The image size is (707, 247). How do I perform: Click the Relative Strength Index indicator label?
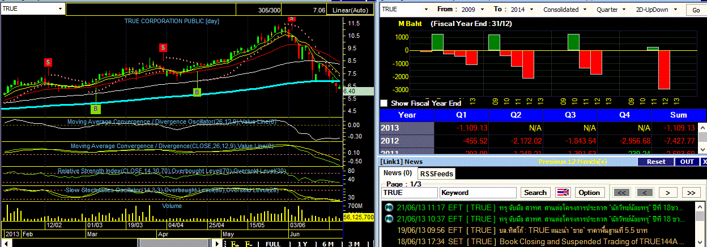pyautogui.click(x=172, y=171)
